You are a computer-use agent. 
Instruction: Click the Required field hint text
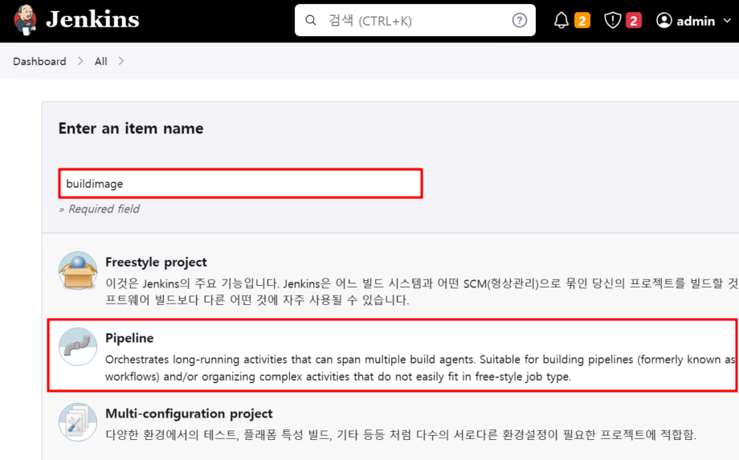[99, 209]
